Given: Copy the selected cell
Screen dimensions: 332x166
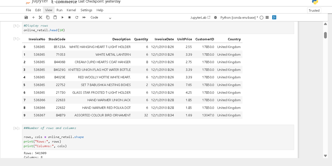Looking at the screenshot, I should click(48, 17).
